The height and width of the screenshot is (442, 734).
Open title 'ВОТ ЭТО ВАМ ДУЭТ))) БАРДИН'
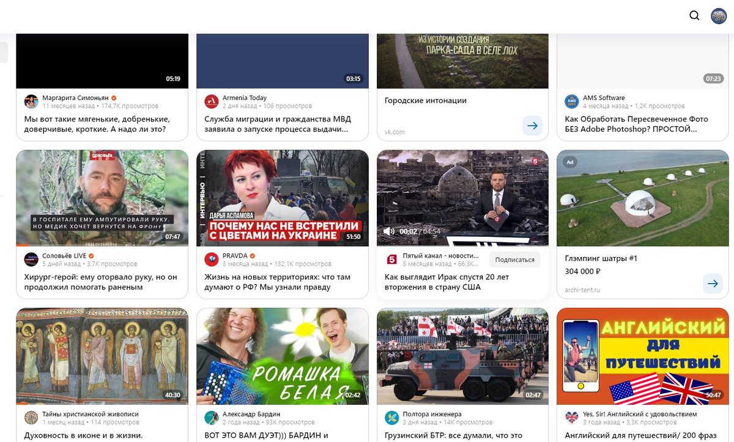pos(267,435)
